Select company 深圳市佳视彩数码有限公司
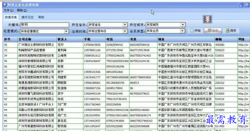 click(x=36, y=121)
